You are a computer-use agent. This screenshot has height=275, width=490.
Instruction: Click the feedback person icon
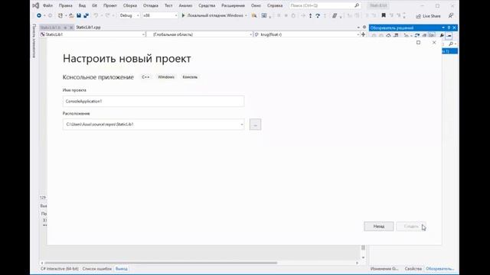pyautogui.click(x=451, y=15)
